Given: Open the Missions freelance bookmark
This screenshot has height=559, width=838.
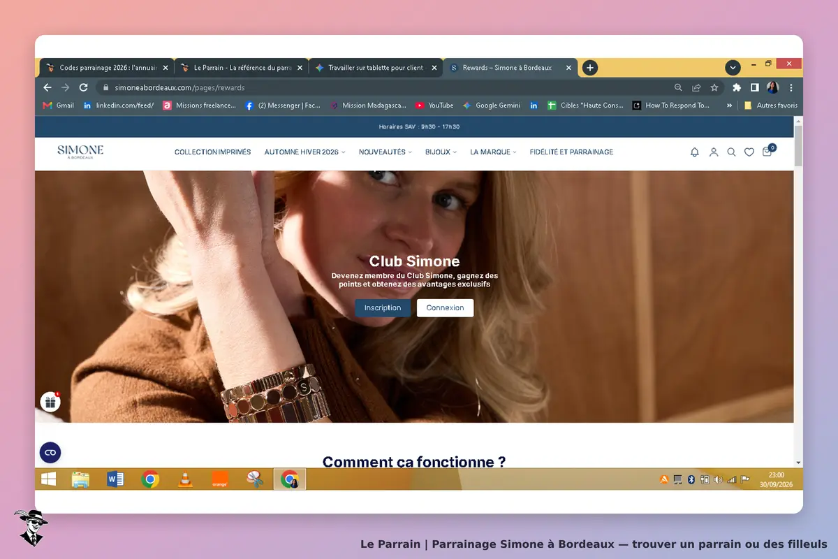Looking at the screenshot, I should coord(200,106).
